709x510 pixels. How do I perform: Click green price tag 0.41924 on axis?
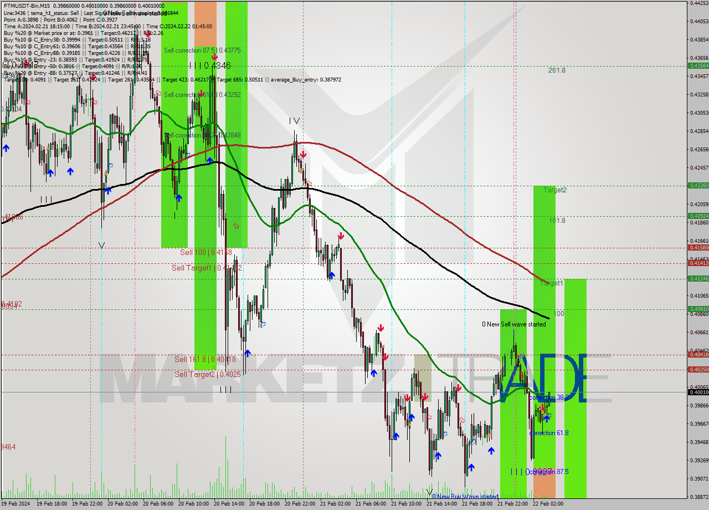click(698, 216)
